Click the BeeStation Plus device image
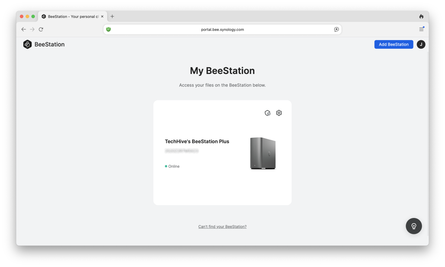This screenshot has height=267, width=445. (x=263, y=153)
